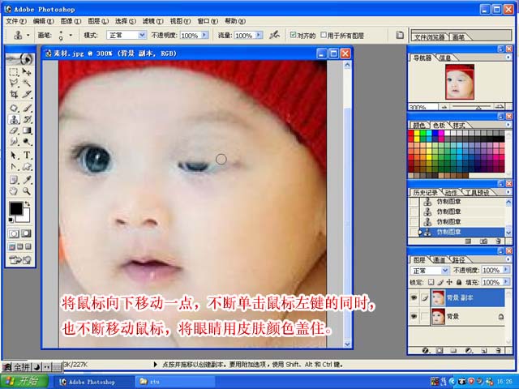The width and height of the screenshot is (519, 389).
Task: Toggle lock all padlock in Layers
Action: point(459,282)
